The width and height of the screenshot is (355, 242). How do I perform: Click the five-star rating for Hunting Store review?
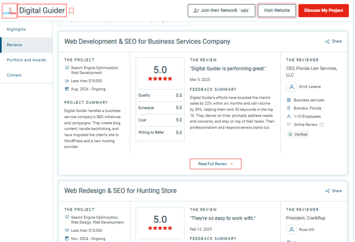coord(160,228)
